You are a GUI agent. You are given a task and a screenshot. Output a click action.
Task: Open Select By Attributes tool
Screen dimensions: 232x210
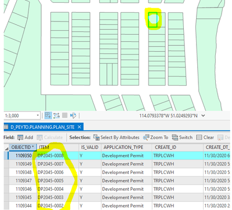click(x=116, y=137)
